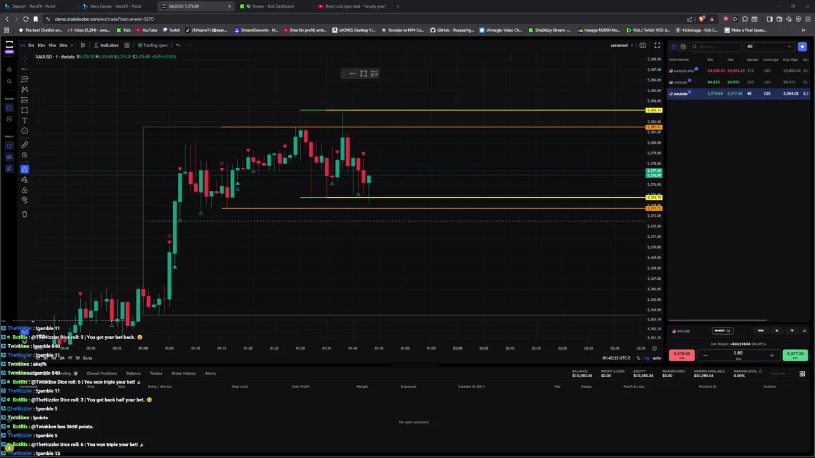Viewport: 815px width, 458px height.
Task: Toggle stay-in-drawing-mode pencil lock
Action: (x=25, y=179)
